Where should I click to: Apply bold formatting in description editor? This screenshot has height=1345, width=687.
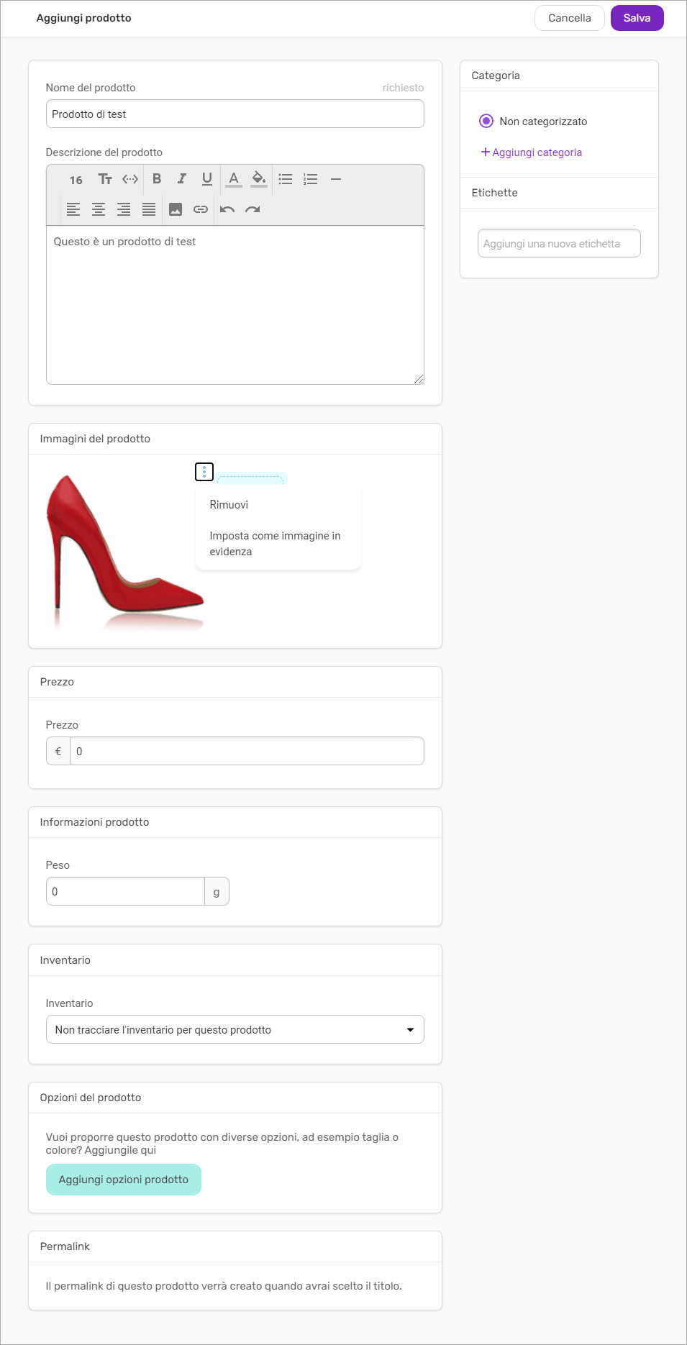[x=157, y=179]
